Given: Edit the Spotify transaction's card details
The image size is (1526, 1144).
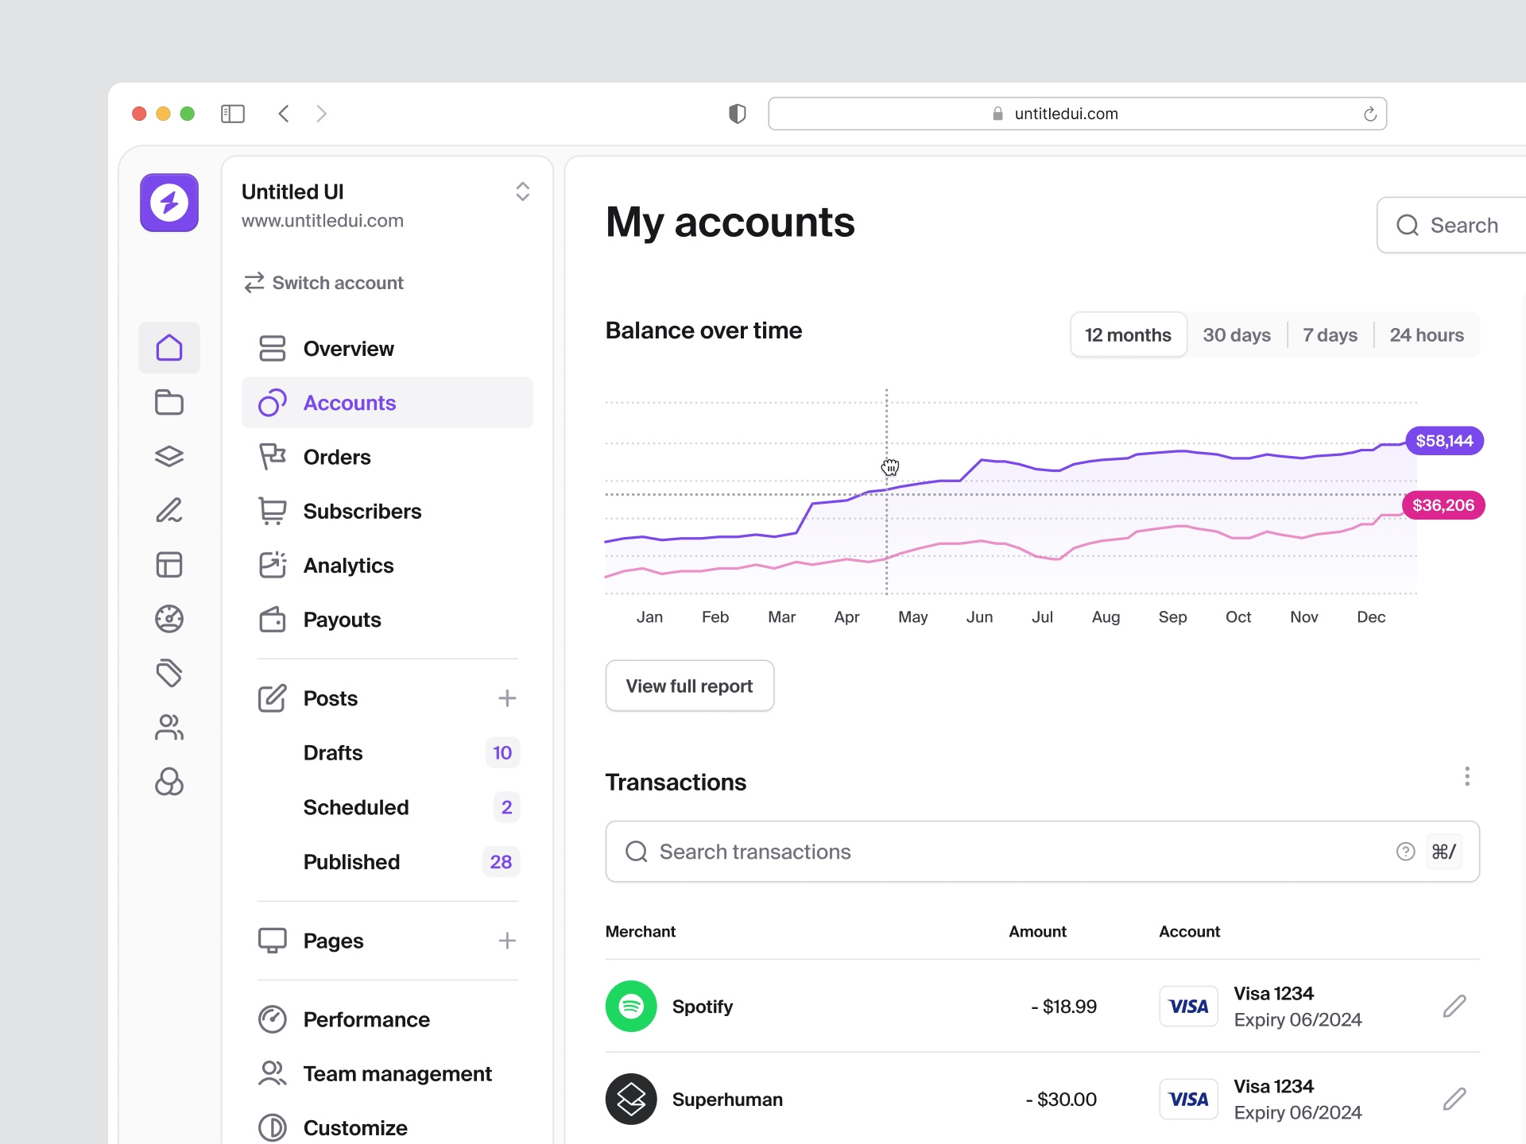Looking at the screenshot, I should pos(1454,1007).
